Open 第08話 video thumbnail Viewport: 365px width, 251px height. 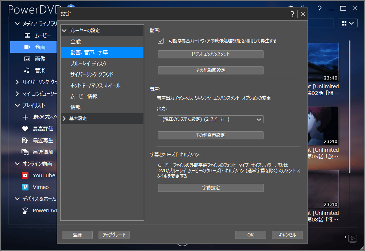click(323, 189)
